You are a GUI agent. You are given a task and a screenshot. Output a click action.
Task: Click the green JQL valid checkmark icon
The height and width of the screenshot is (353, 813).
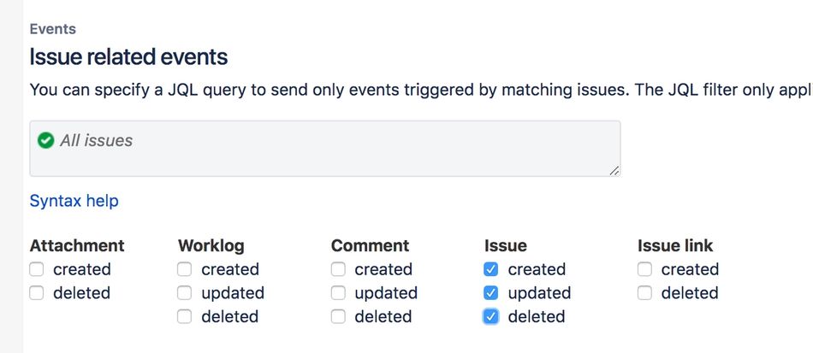46,140
